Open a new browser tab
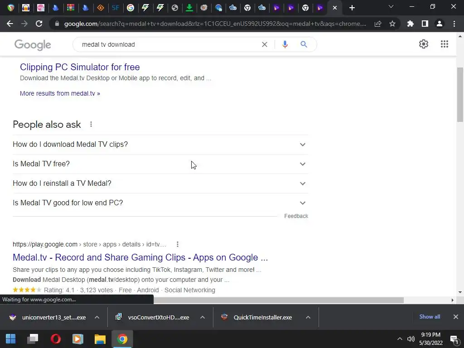 (x=352, y=8)
